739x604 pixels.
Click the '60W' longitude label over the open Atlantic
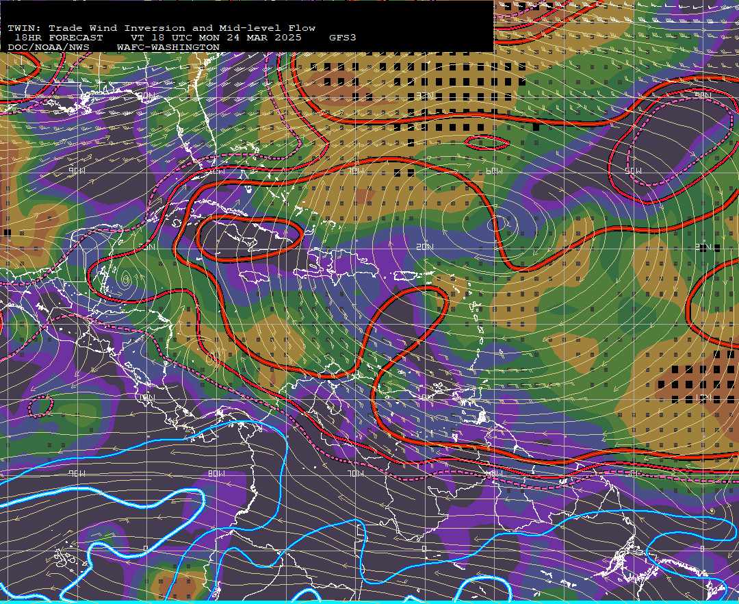(x=494, y=171)
